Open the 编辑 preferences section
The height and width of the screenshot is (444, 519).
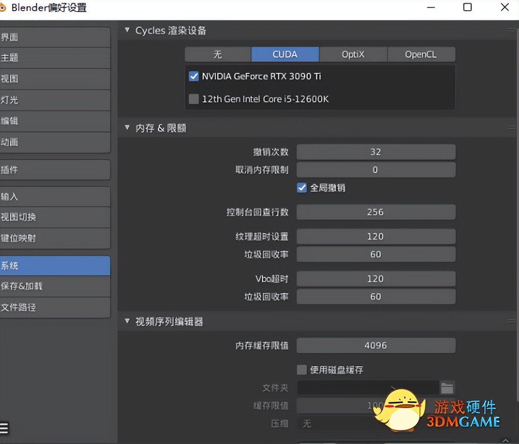55,121
